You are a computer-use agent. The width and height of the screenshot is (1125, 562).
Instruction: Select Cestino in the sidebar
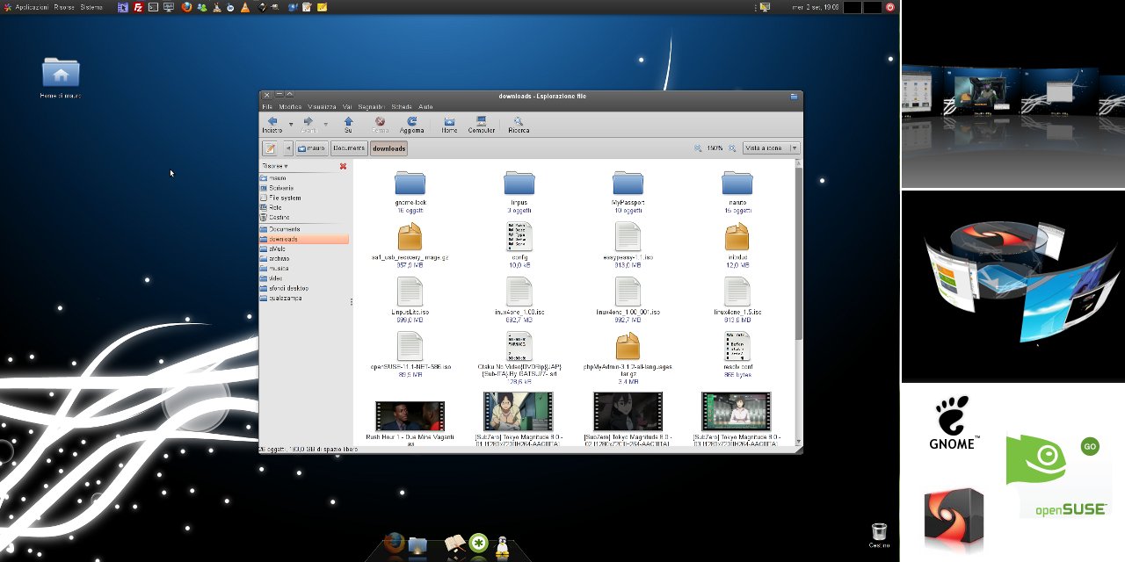[x=304, y=217]
